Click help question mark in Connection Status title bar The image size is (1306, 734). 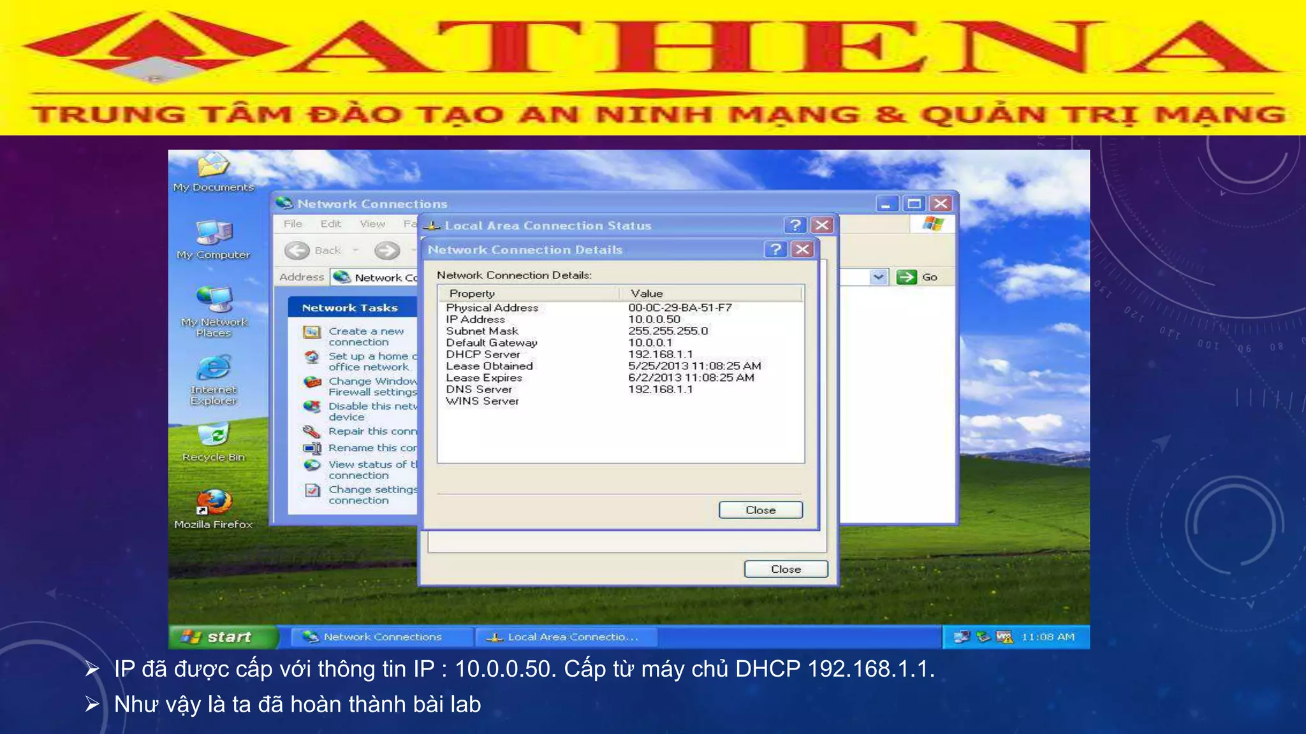tap(795, 225)
